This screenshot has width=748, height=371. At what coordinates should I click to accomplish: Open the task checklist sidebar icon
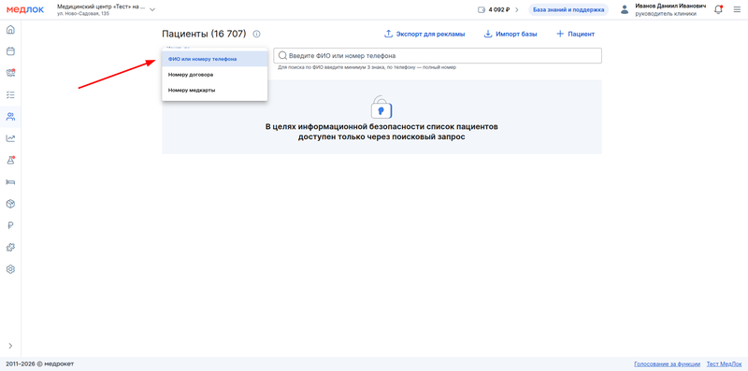click(x=10, y=94)
